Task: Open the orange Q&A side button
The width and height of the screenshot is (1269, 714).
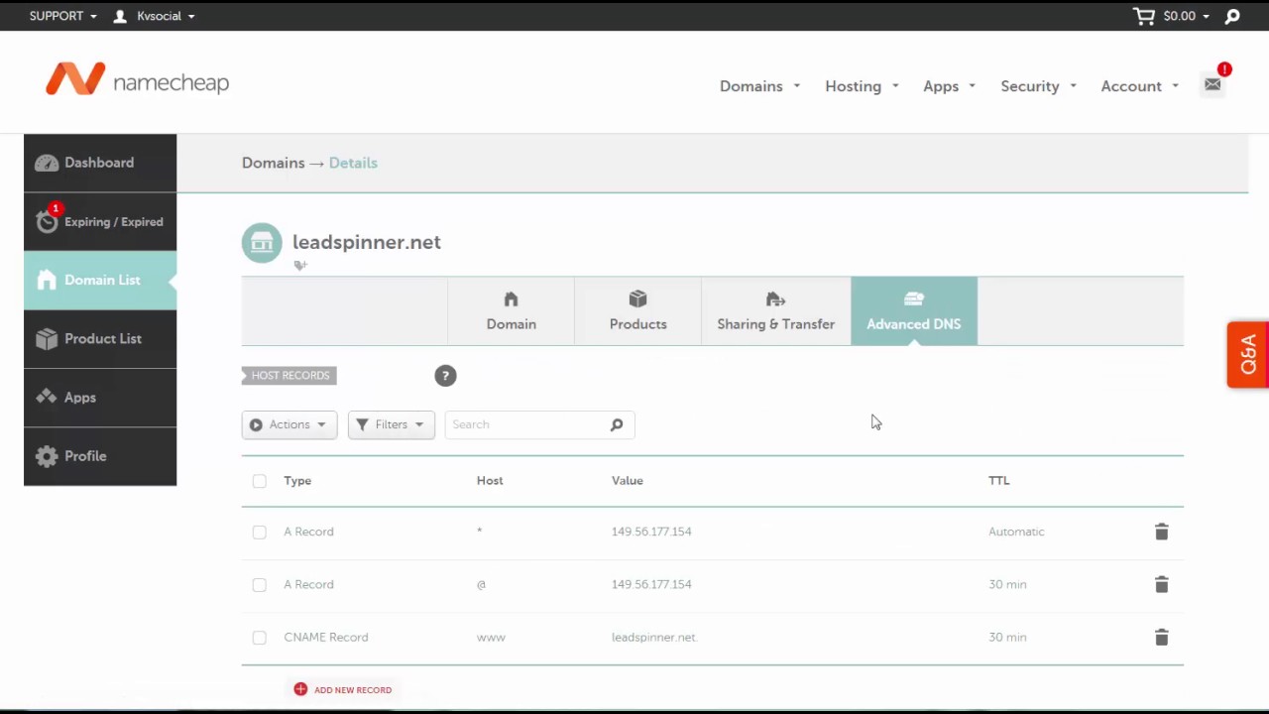Action: tap(1247, 354)
